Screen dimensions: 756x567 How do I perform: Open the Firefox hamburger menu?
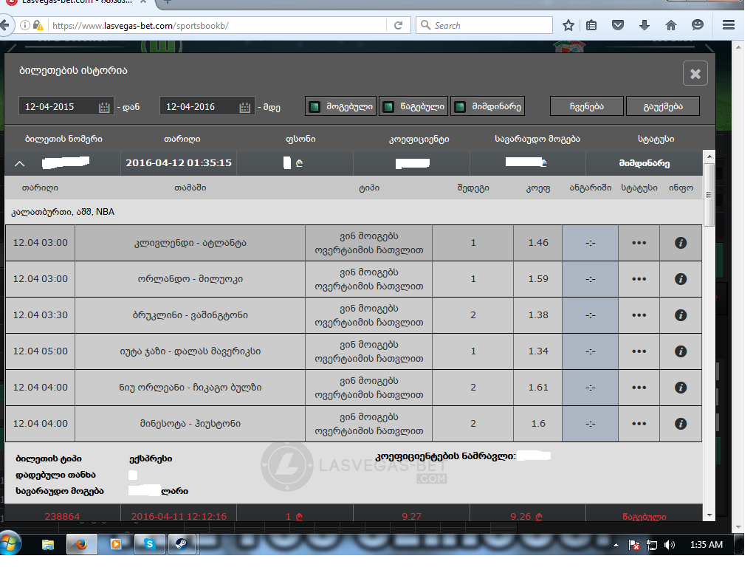click(x=729, y=25)
